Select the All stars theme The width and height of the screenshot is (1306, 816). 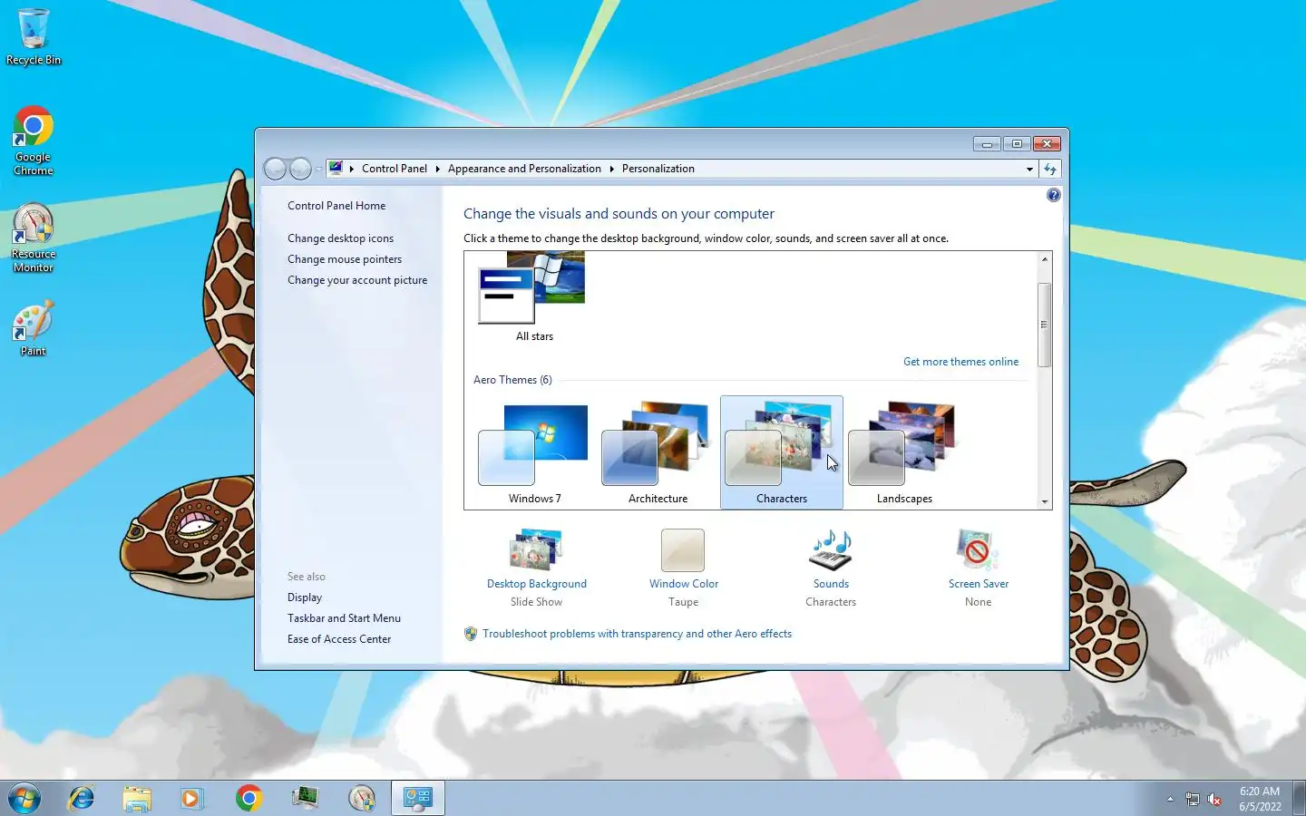tap(534, 297)
